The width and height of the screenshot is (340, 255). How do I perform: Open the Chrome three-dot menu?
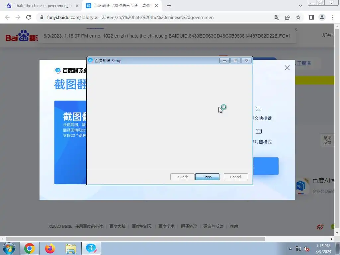[x=333, y=17]
